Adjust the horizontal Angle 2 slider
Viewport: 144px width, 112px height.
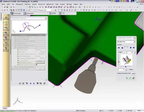pos(126,67)
